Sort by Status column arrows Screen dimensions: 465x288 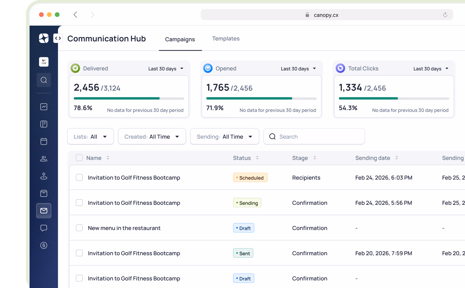pyautogui.click(x=257, y=158)
